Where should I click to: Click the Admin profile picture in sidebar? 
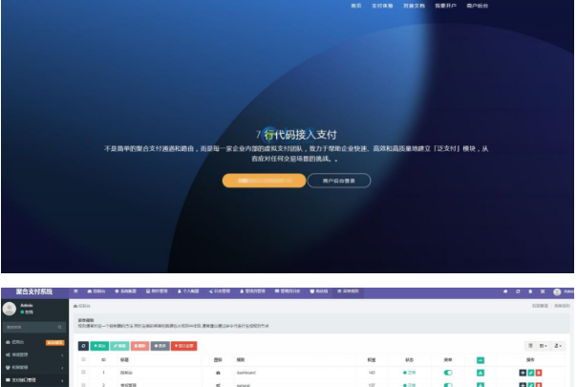point(10,309)
